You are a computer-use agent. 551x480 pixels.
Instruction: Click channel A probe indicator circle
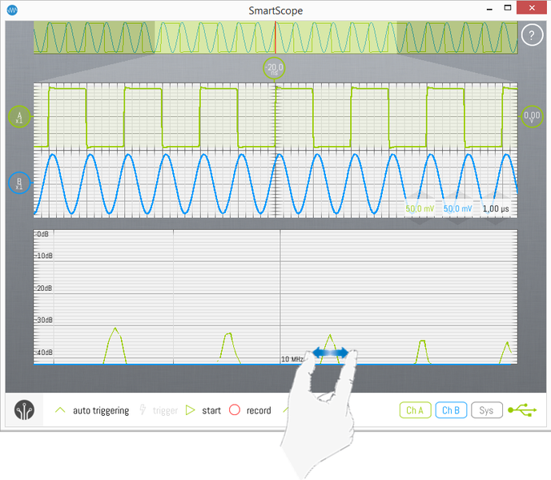click(19, 117)
